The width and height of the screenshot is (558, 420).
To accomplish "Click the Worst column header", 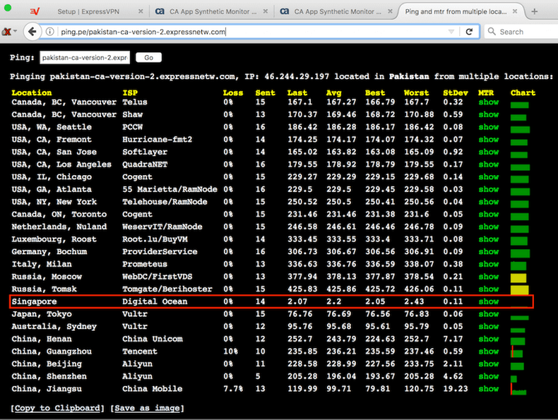I will click(416, 93).
